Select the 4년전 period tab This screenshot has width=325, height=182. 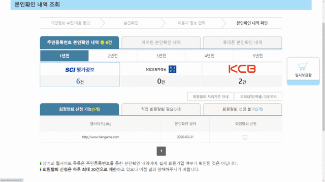[209, 56]
